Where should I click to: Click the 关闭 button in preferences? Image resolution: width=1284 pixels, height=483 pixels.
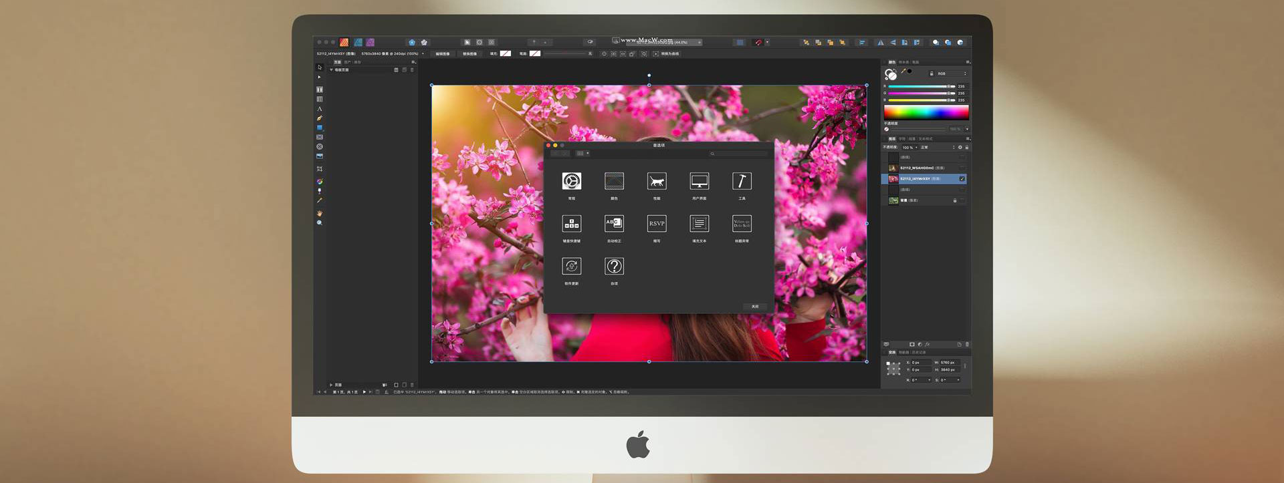755,307
